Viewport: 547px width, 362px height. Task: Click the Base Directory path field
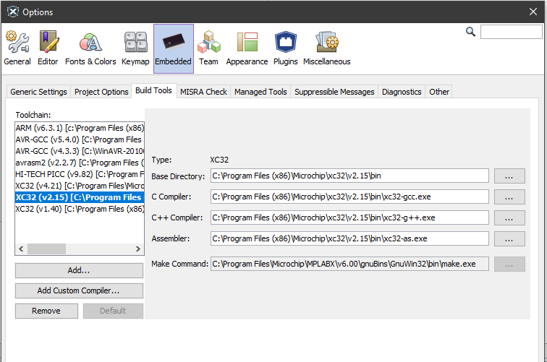(x=349, y=176)
